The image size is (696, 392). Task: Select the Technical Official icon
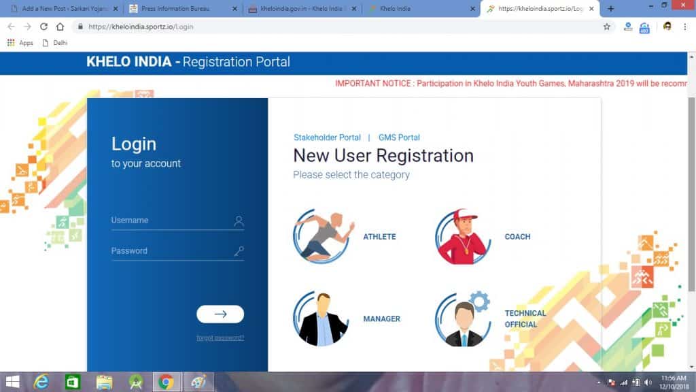462,318
